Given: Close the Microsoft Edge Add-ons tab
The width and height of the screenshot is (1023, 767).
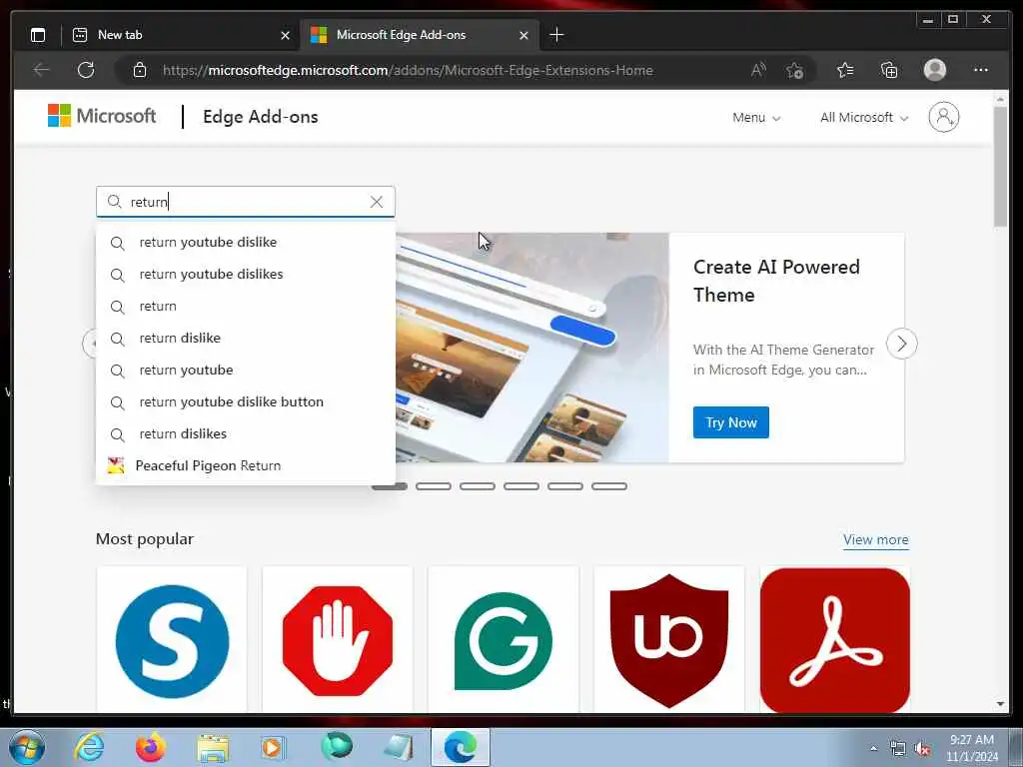Looking at the screenshot, I should click(523, 35).
